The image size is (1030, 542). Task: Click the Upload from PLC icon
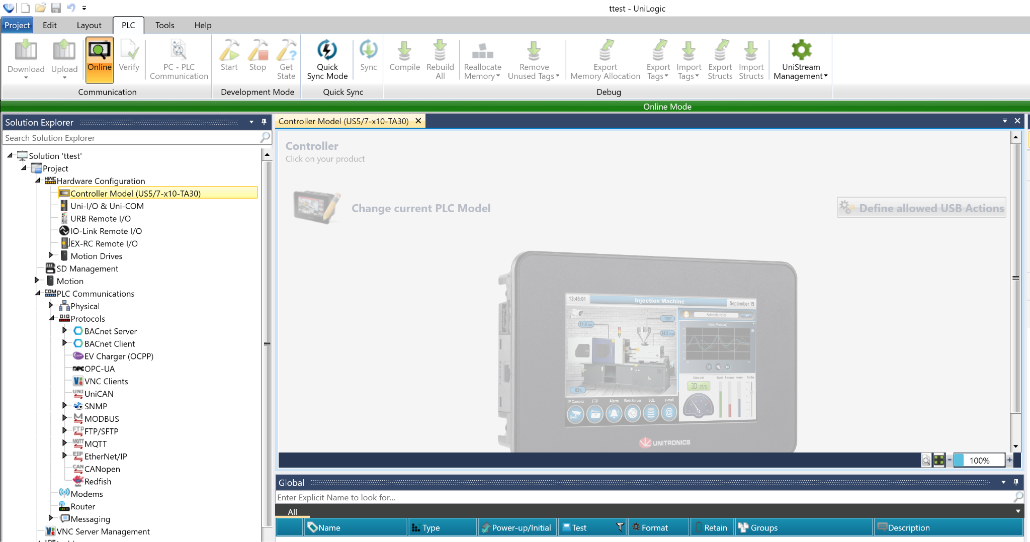(64, 52)
